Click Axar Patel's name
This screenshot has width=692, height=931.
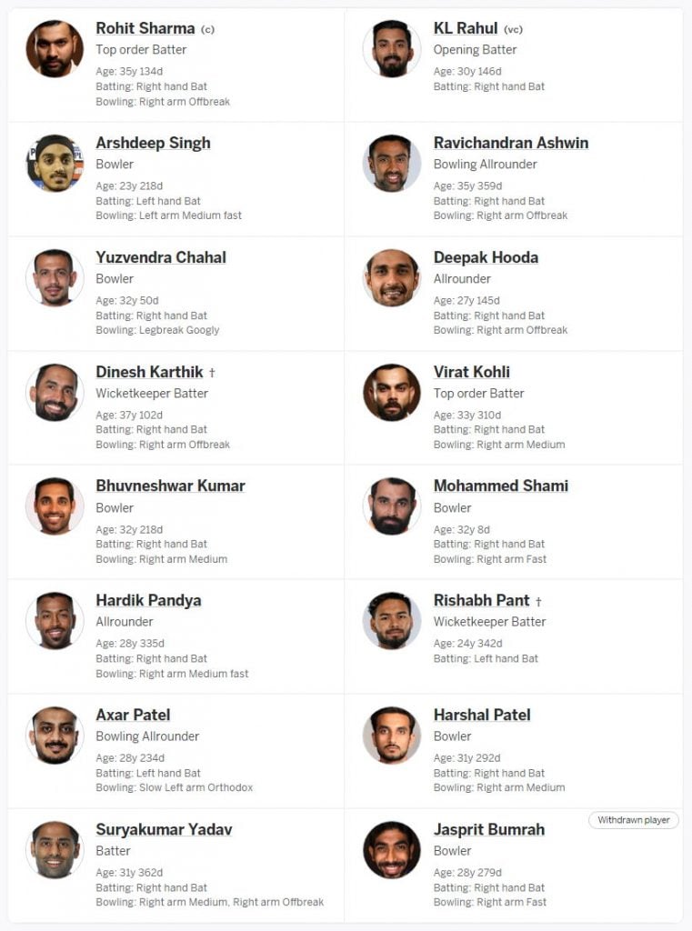pos(133,715)
